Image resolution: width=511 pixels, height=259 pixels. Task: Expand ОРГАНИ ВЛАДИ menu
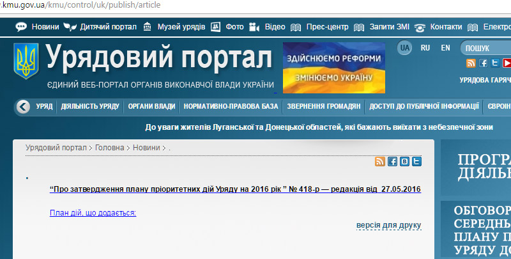tap(151, 106)
